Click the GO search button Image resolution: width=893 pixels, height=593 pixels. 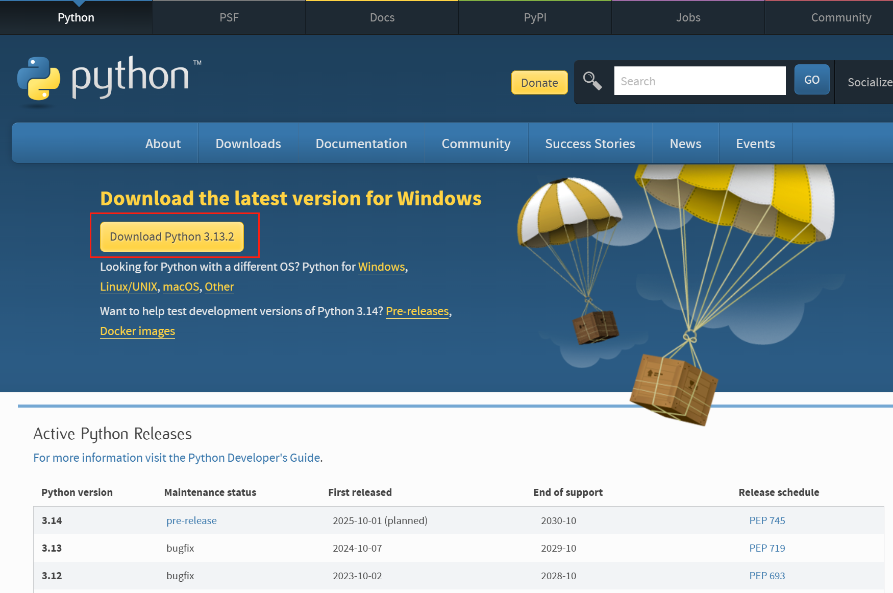point(812,80)
